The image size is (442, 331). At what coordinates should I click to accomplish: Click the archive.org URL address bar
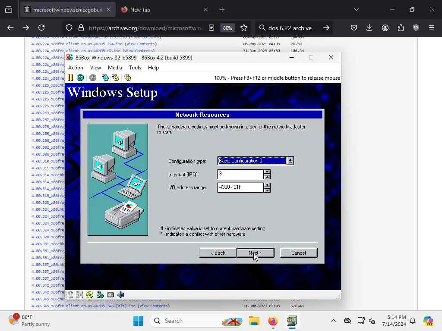click(146, 28)
